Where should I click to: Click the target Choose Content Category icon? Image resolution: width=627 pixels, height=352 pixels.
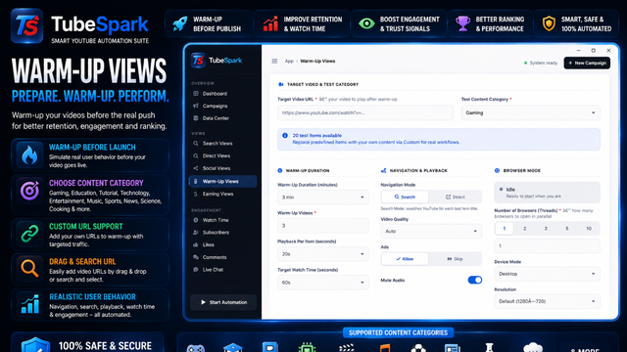coord(29,191)
